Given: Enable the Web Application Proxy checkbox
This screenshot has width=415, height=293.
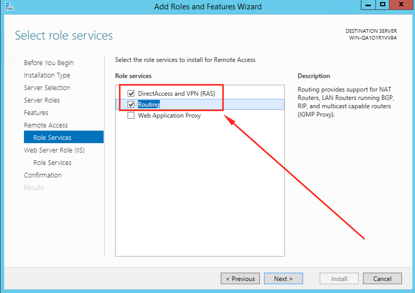Looking at the screenshot, I should coord(131,115).
